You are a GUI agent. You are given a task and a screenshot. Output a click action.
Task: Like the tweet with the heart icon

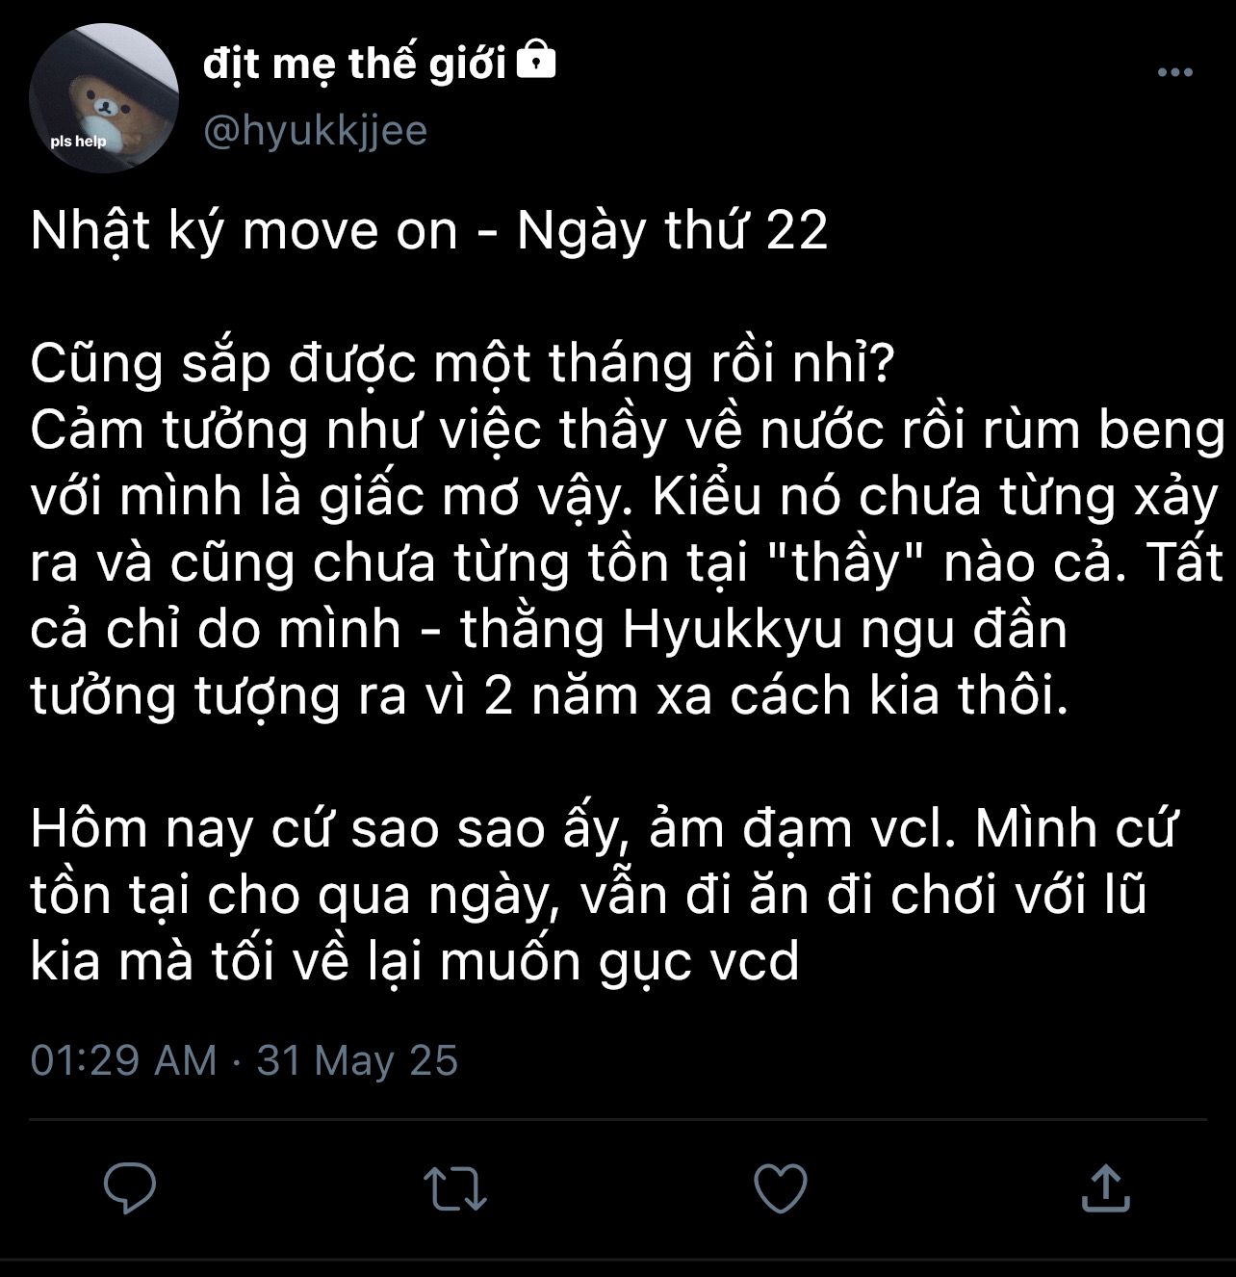(780, 1188)
